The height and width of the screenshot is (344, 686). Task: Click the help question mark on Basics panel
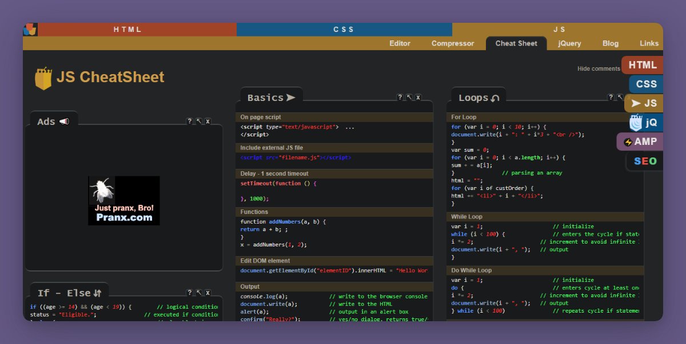tap(400, 97)
